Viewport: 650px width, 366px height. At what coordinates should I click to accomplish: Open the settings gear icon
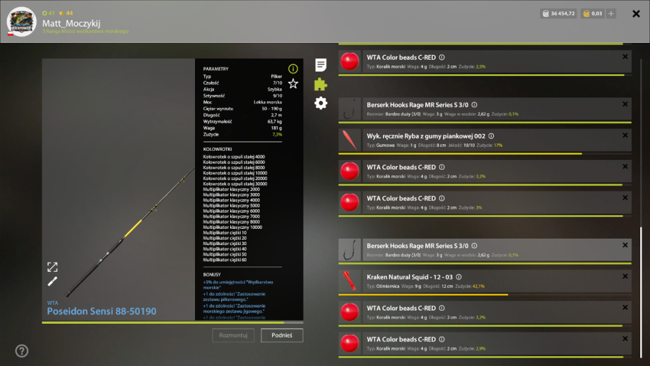tap(320, 103)
